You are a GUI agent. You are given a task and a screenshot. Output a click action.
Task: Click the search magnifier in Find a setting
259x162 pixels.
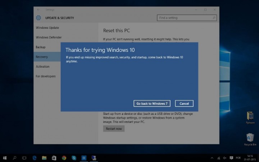coord(214,18)
